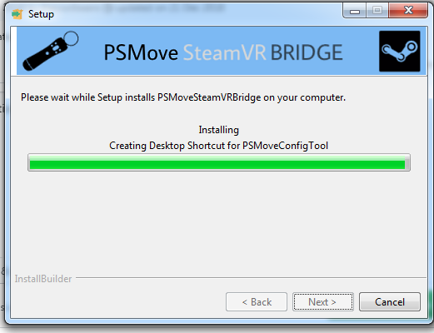Screen dimensions: 434x333
Task: Click the Steam logo icon
Action: pos(400,51)
